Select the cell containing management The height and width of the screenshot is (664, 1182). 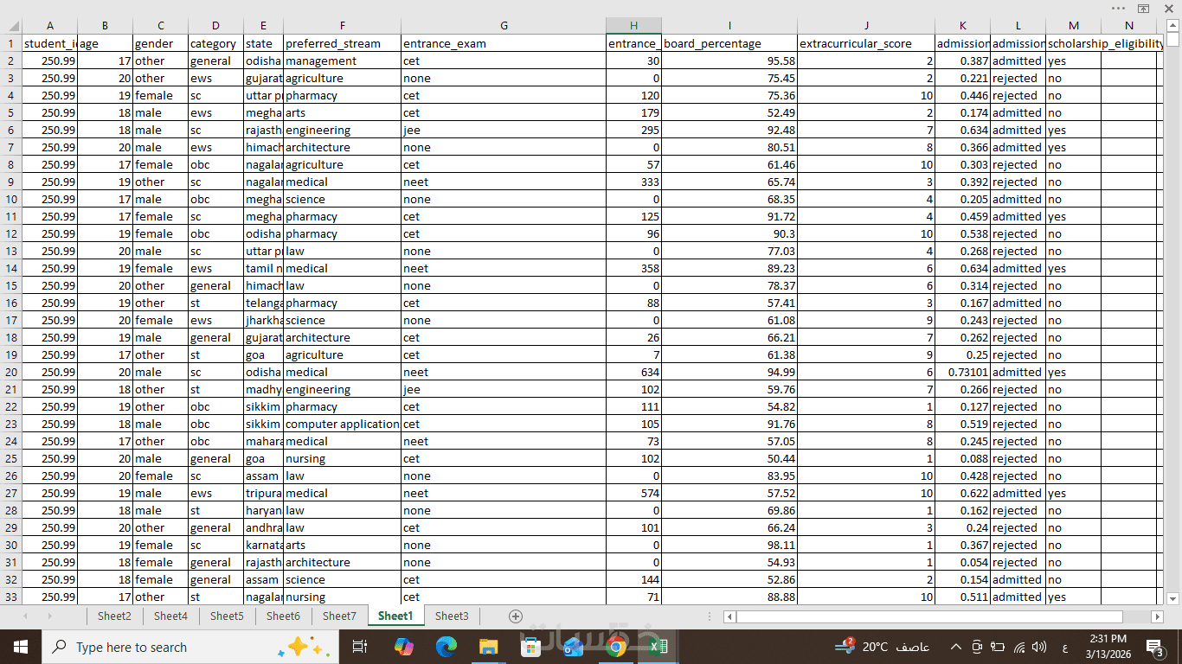pos(342,61)
